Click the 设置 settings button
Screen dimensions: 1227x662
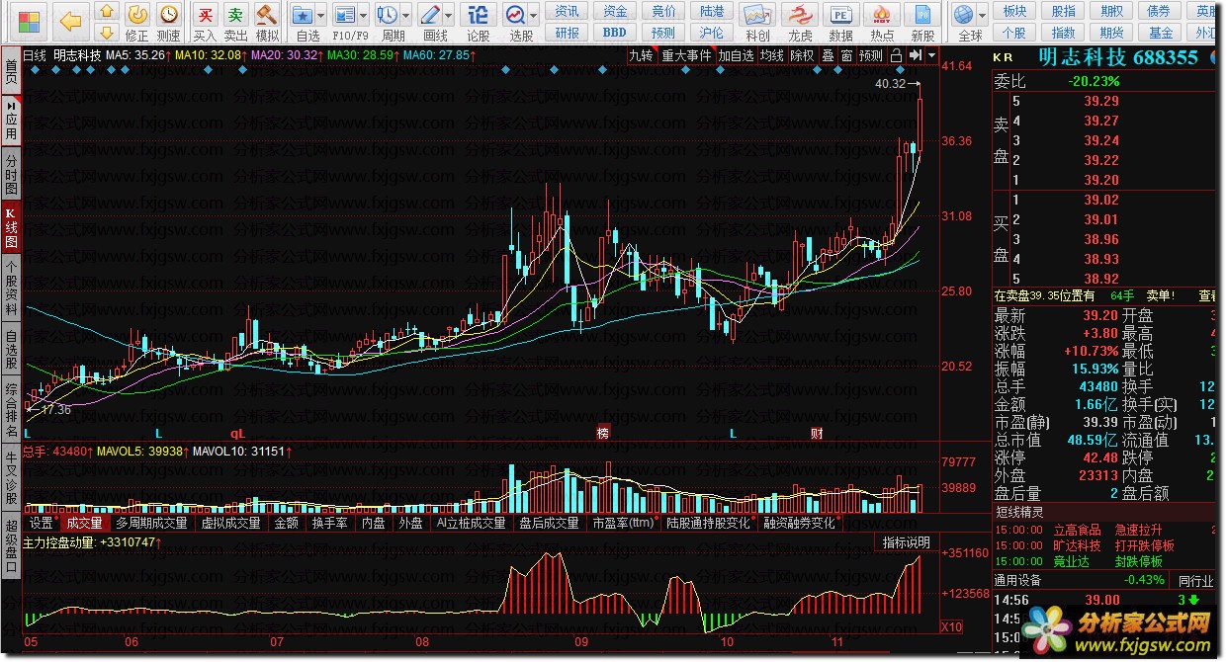(42, 523)
